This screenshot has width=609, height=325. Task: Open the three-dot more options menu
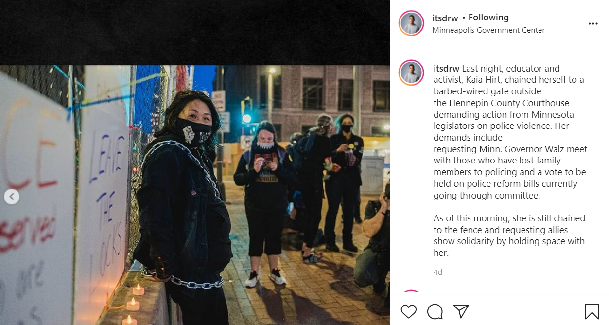tap(593, 23)
